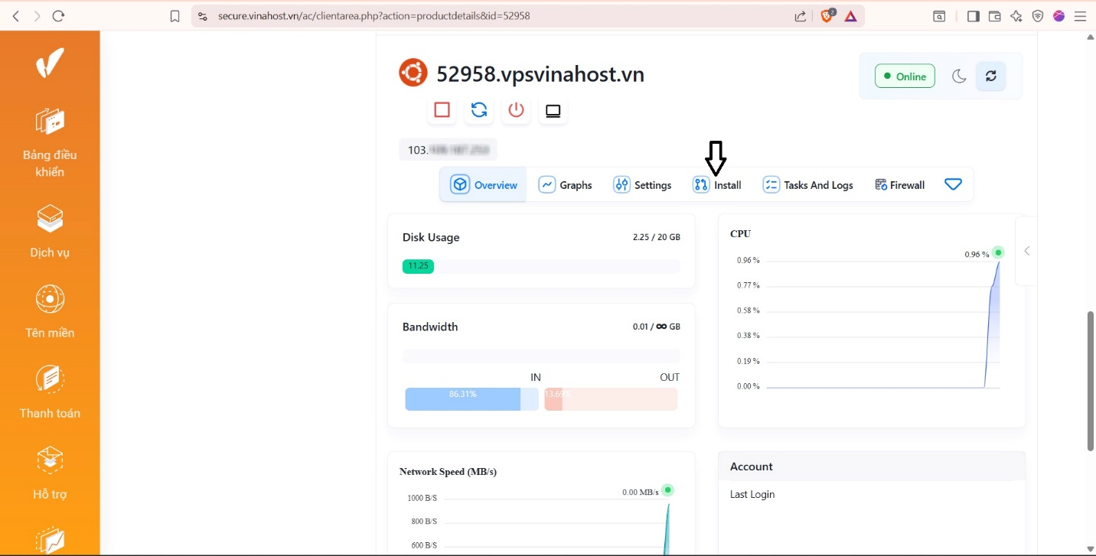This screenshot has width=1096, height=556.
Task: Click the browser back arrow
Action: point(16,16)
